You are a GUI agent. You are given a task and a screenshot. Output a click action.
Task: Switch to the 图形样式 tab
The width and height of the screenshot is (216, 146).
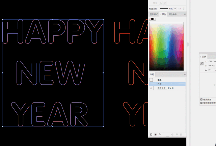tap(154, 14)
